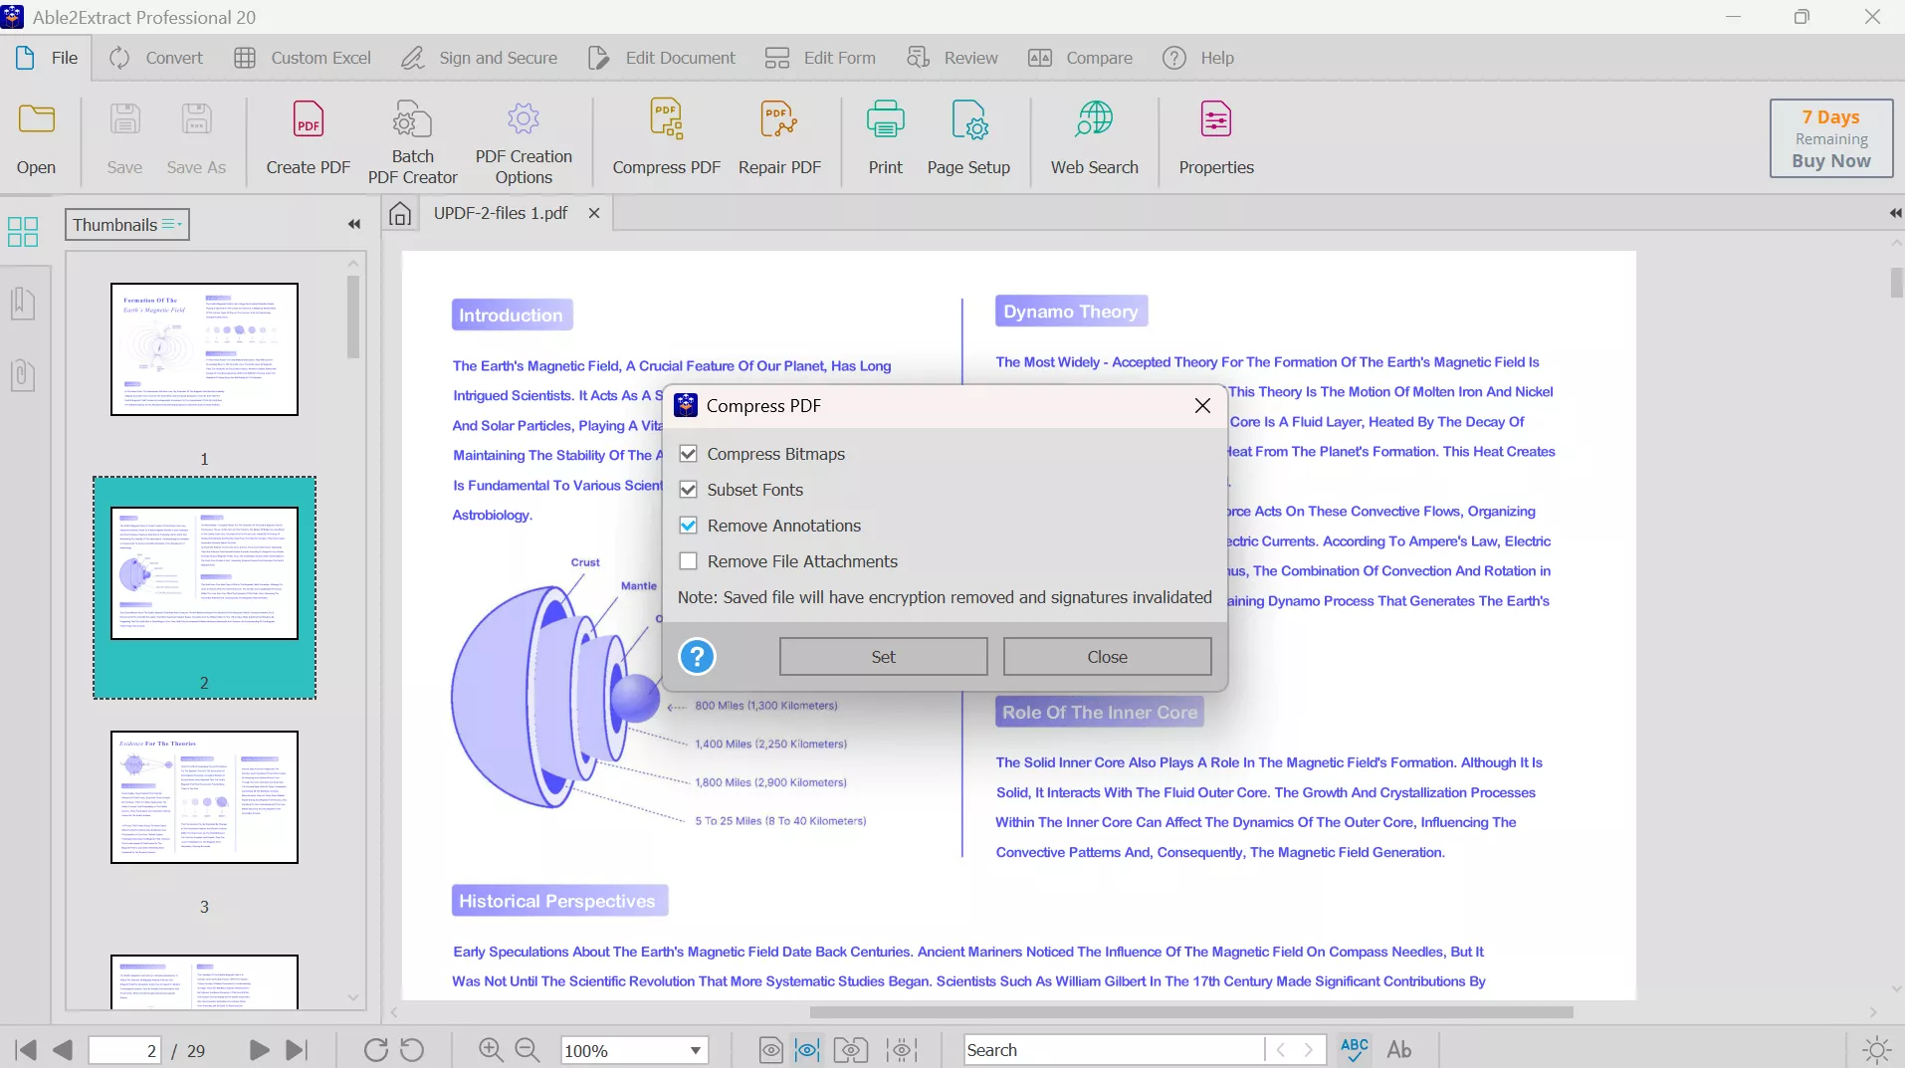Enable Remove File Attachments
1905x1068 pixels.
click(689, 561)
